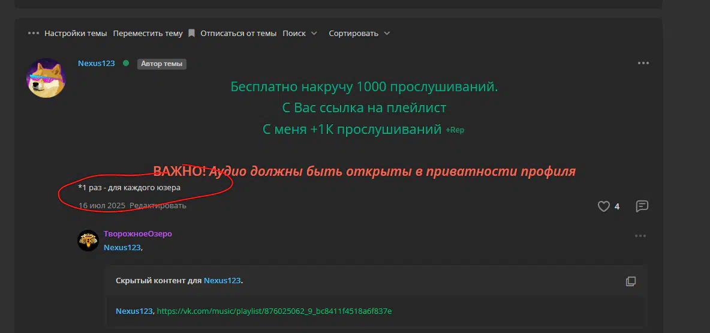Toggle subscription via Отписаться от темы

coord(238,33)
